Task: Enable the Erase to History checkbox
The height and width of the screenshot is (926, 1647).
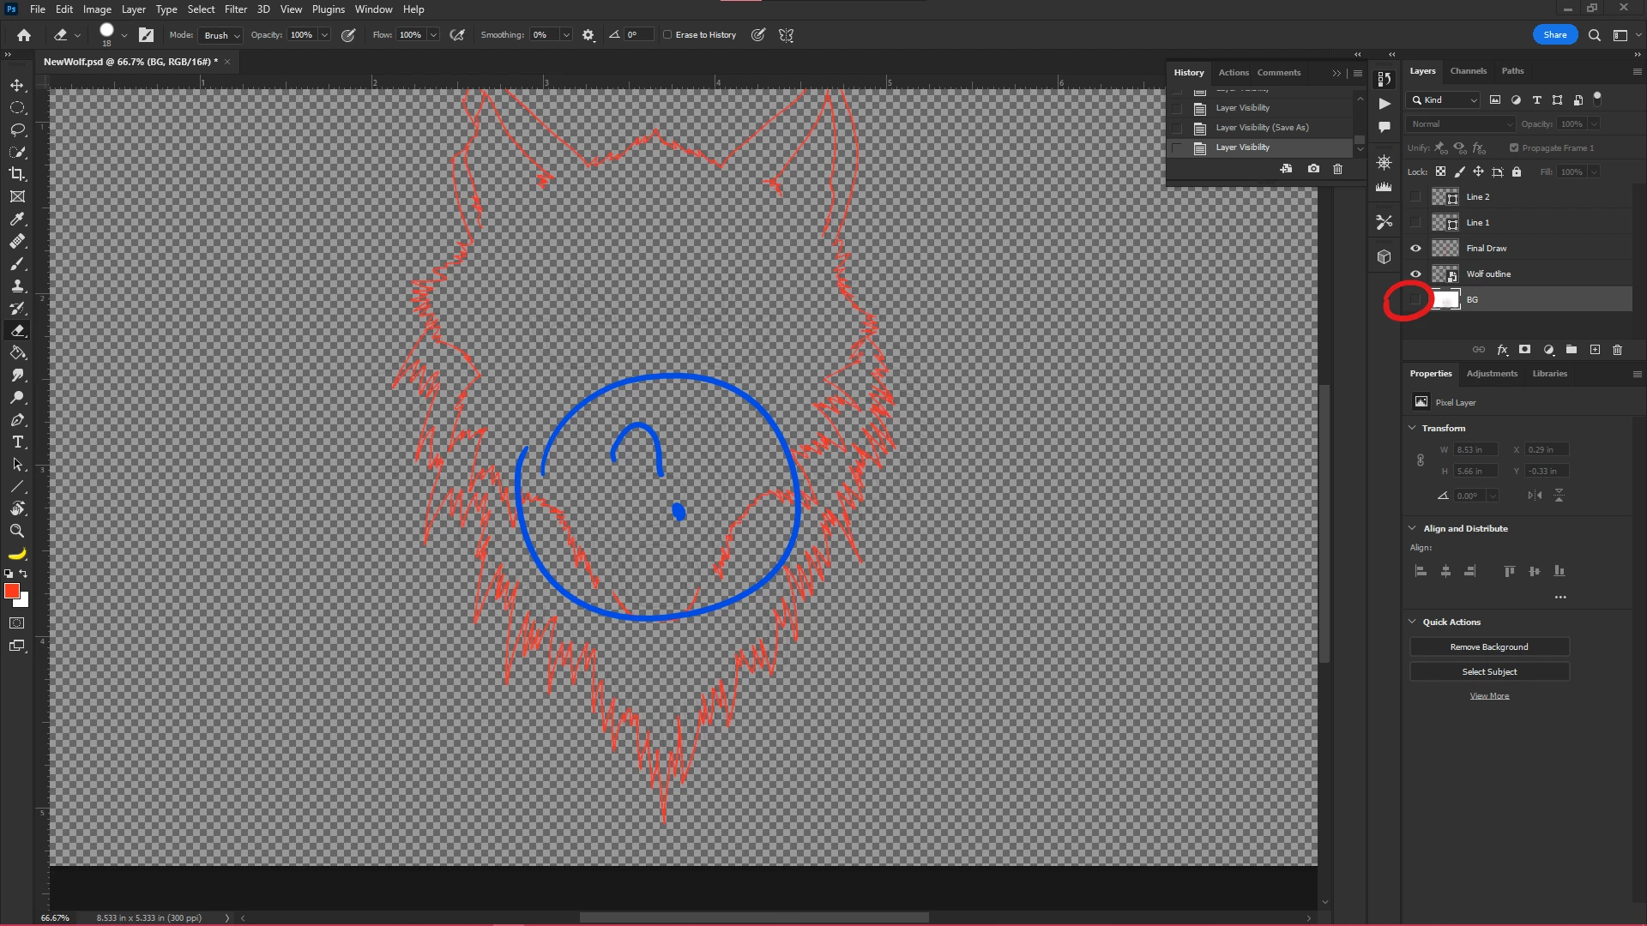Action: [667, 35]
